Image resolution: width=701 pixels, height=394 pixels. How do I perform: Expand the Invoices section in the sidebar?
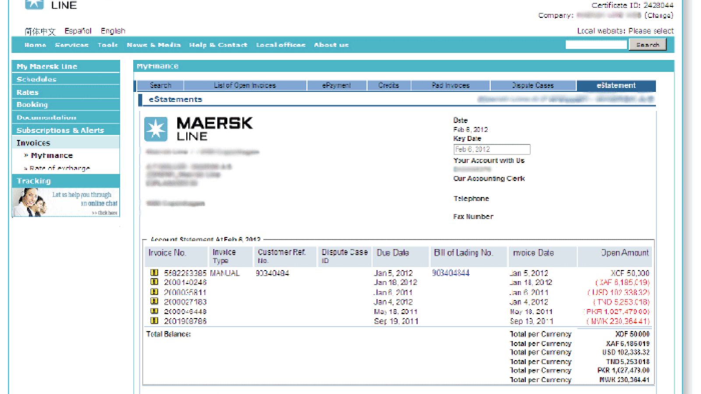coord(33,143)
